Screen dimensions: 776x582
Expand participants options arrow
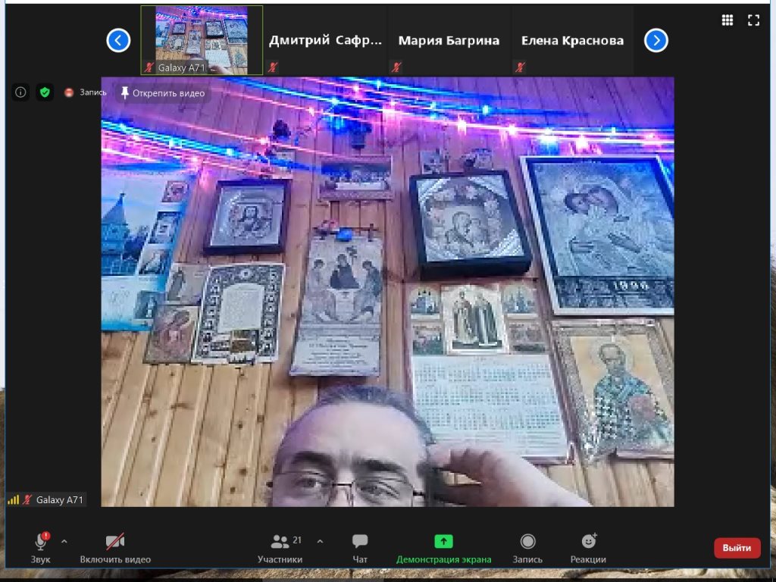coord(321,541)
